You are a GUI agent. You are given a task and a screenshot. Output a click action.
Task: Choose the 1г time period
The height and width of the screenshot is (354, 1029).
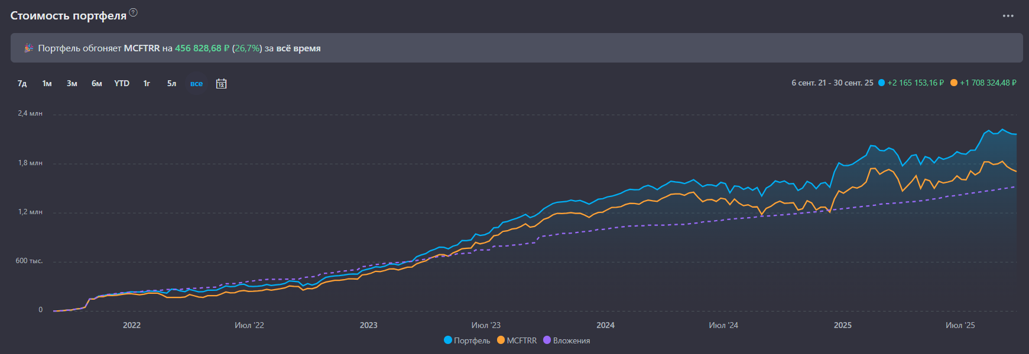[147, 84]
